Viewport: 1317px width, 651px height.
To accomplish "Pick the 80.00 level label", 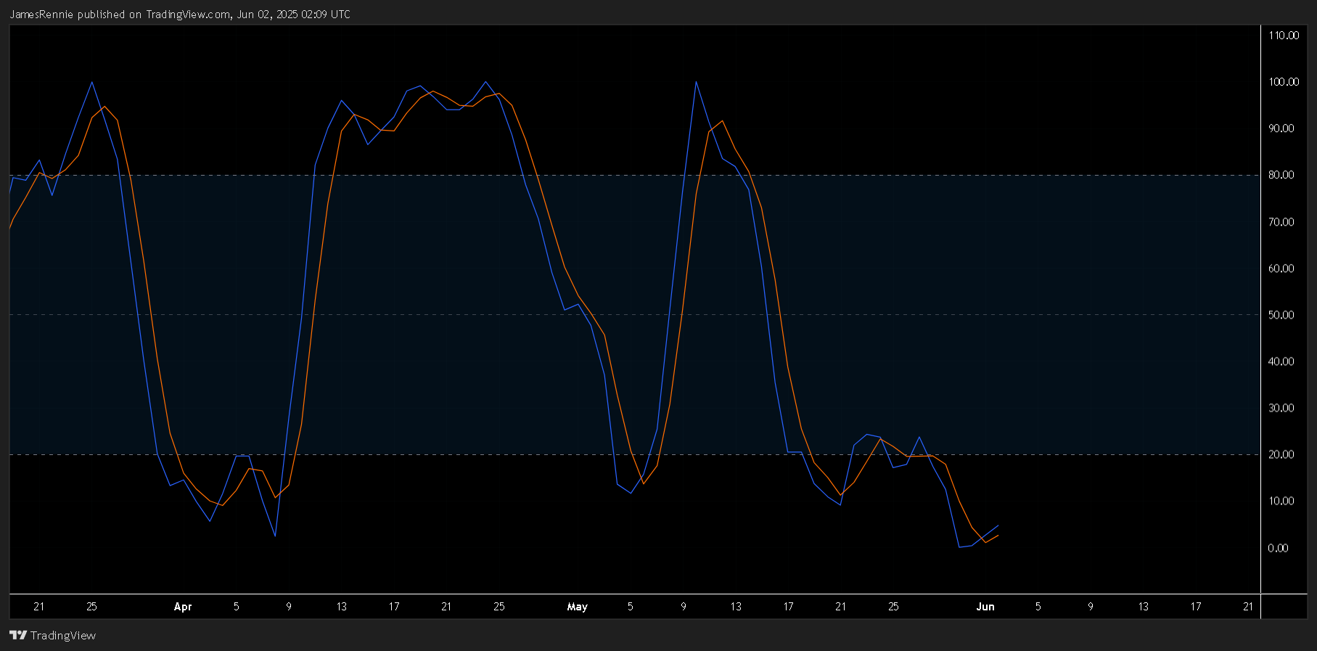I will click(x=1281, y=175).
